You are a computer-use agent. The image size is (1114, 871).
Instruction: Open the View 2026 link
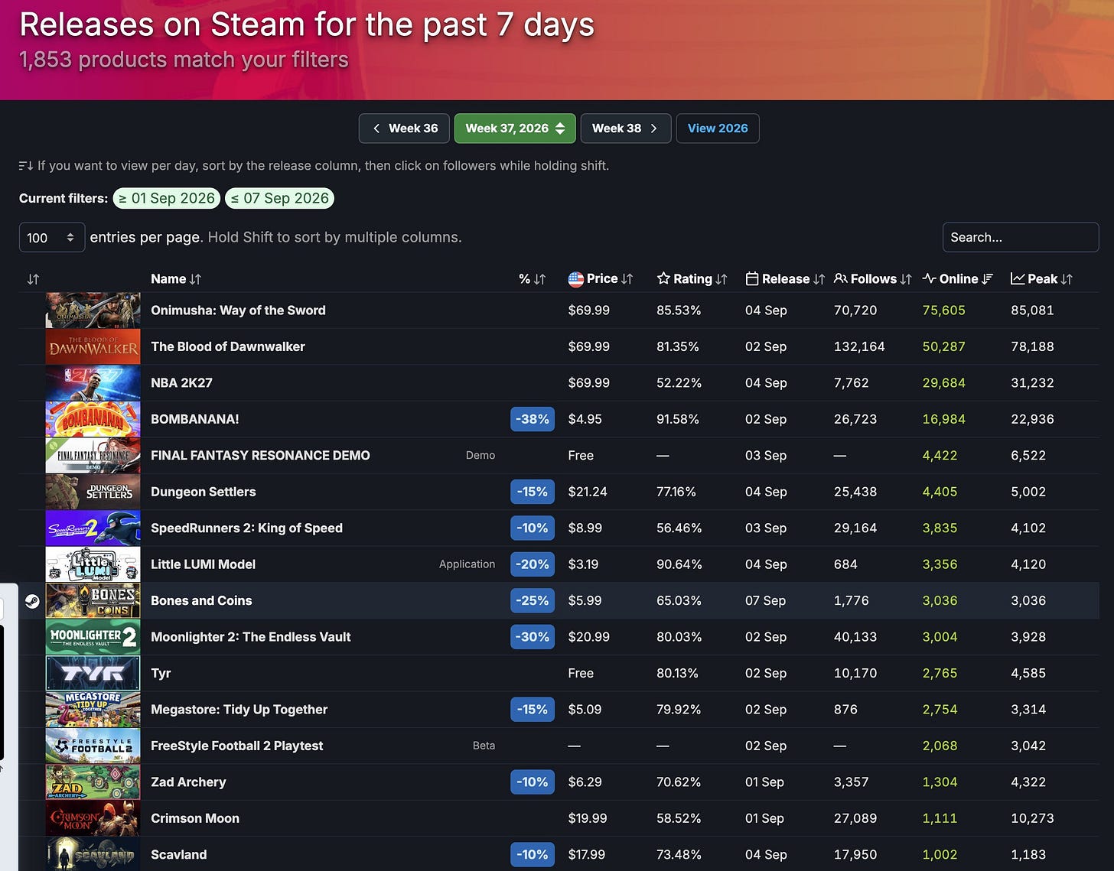click(718, 128)
